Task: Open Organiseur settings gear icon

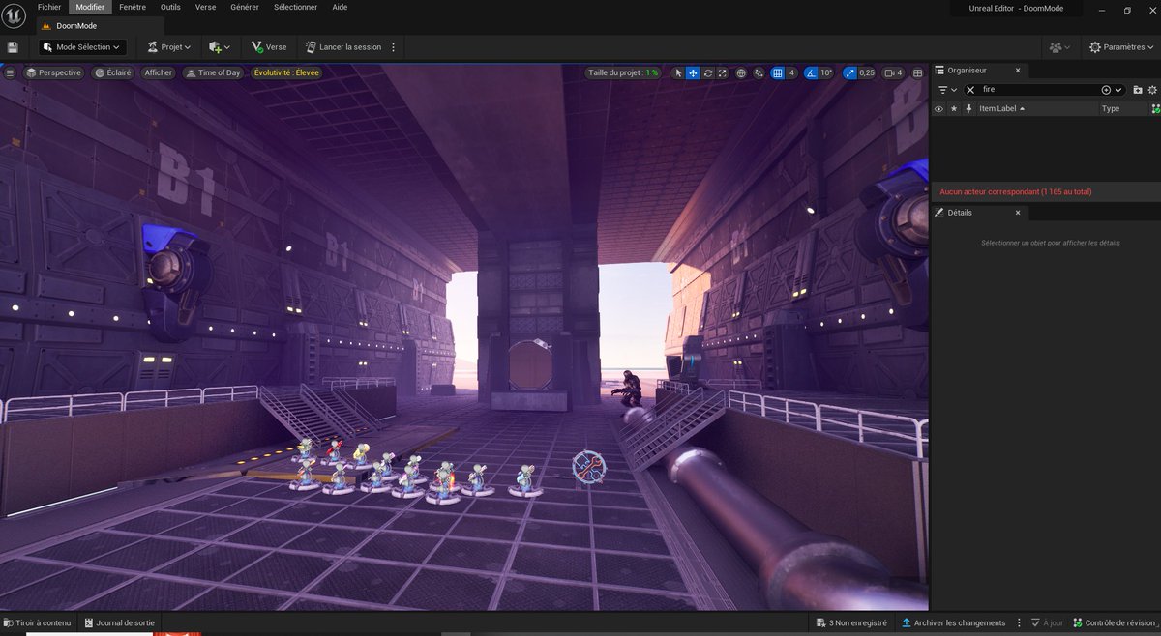Action: pos(1153,89)
